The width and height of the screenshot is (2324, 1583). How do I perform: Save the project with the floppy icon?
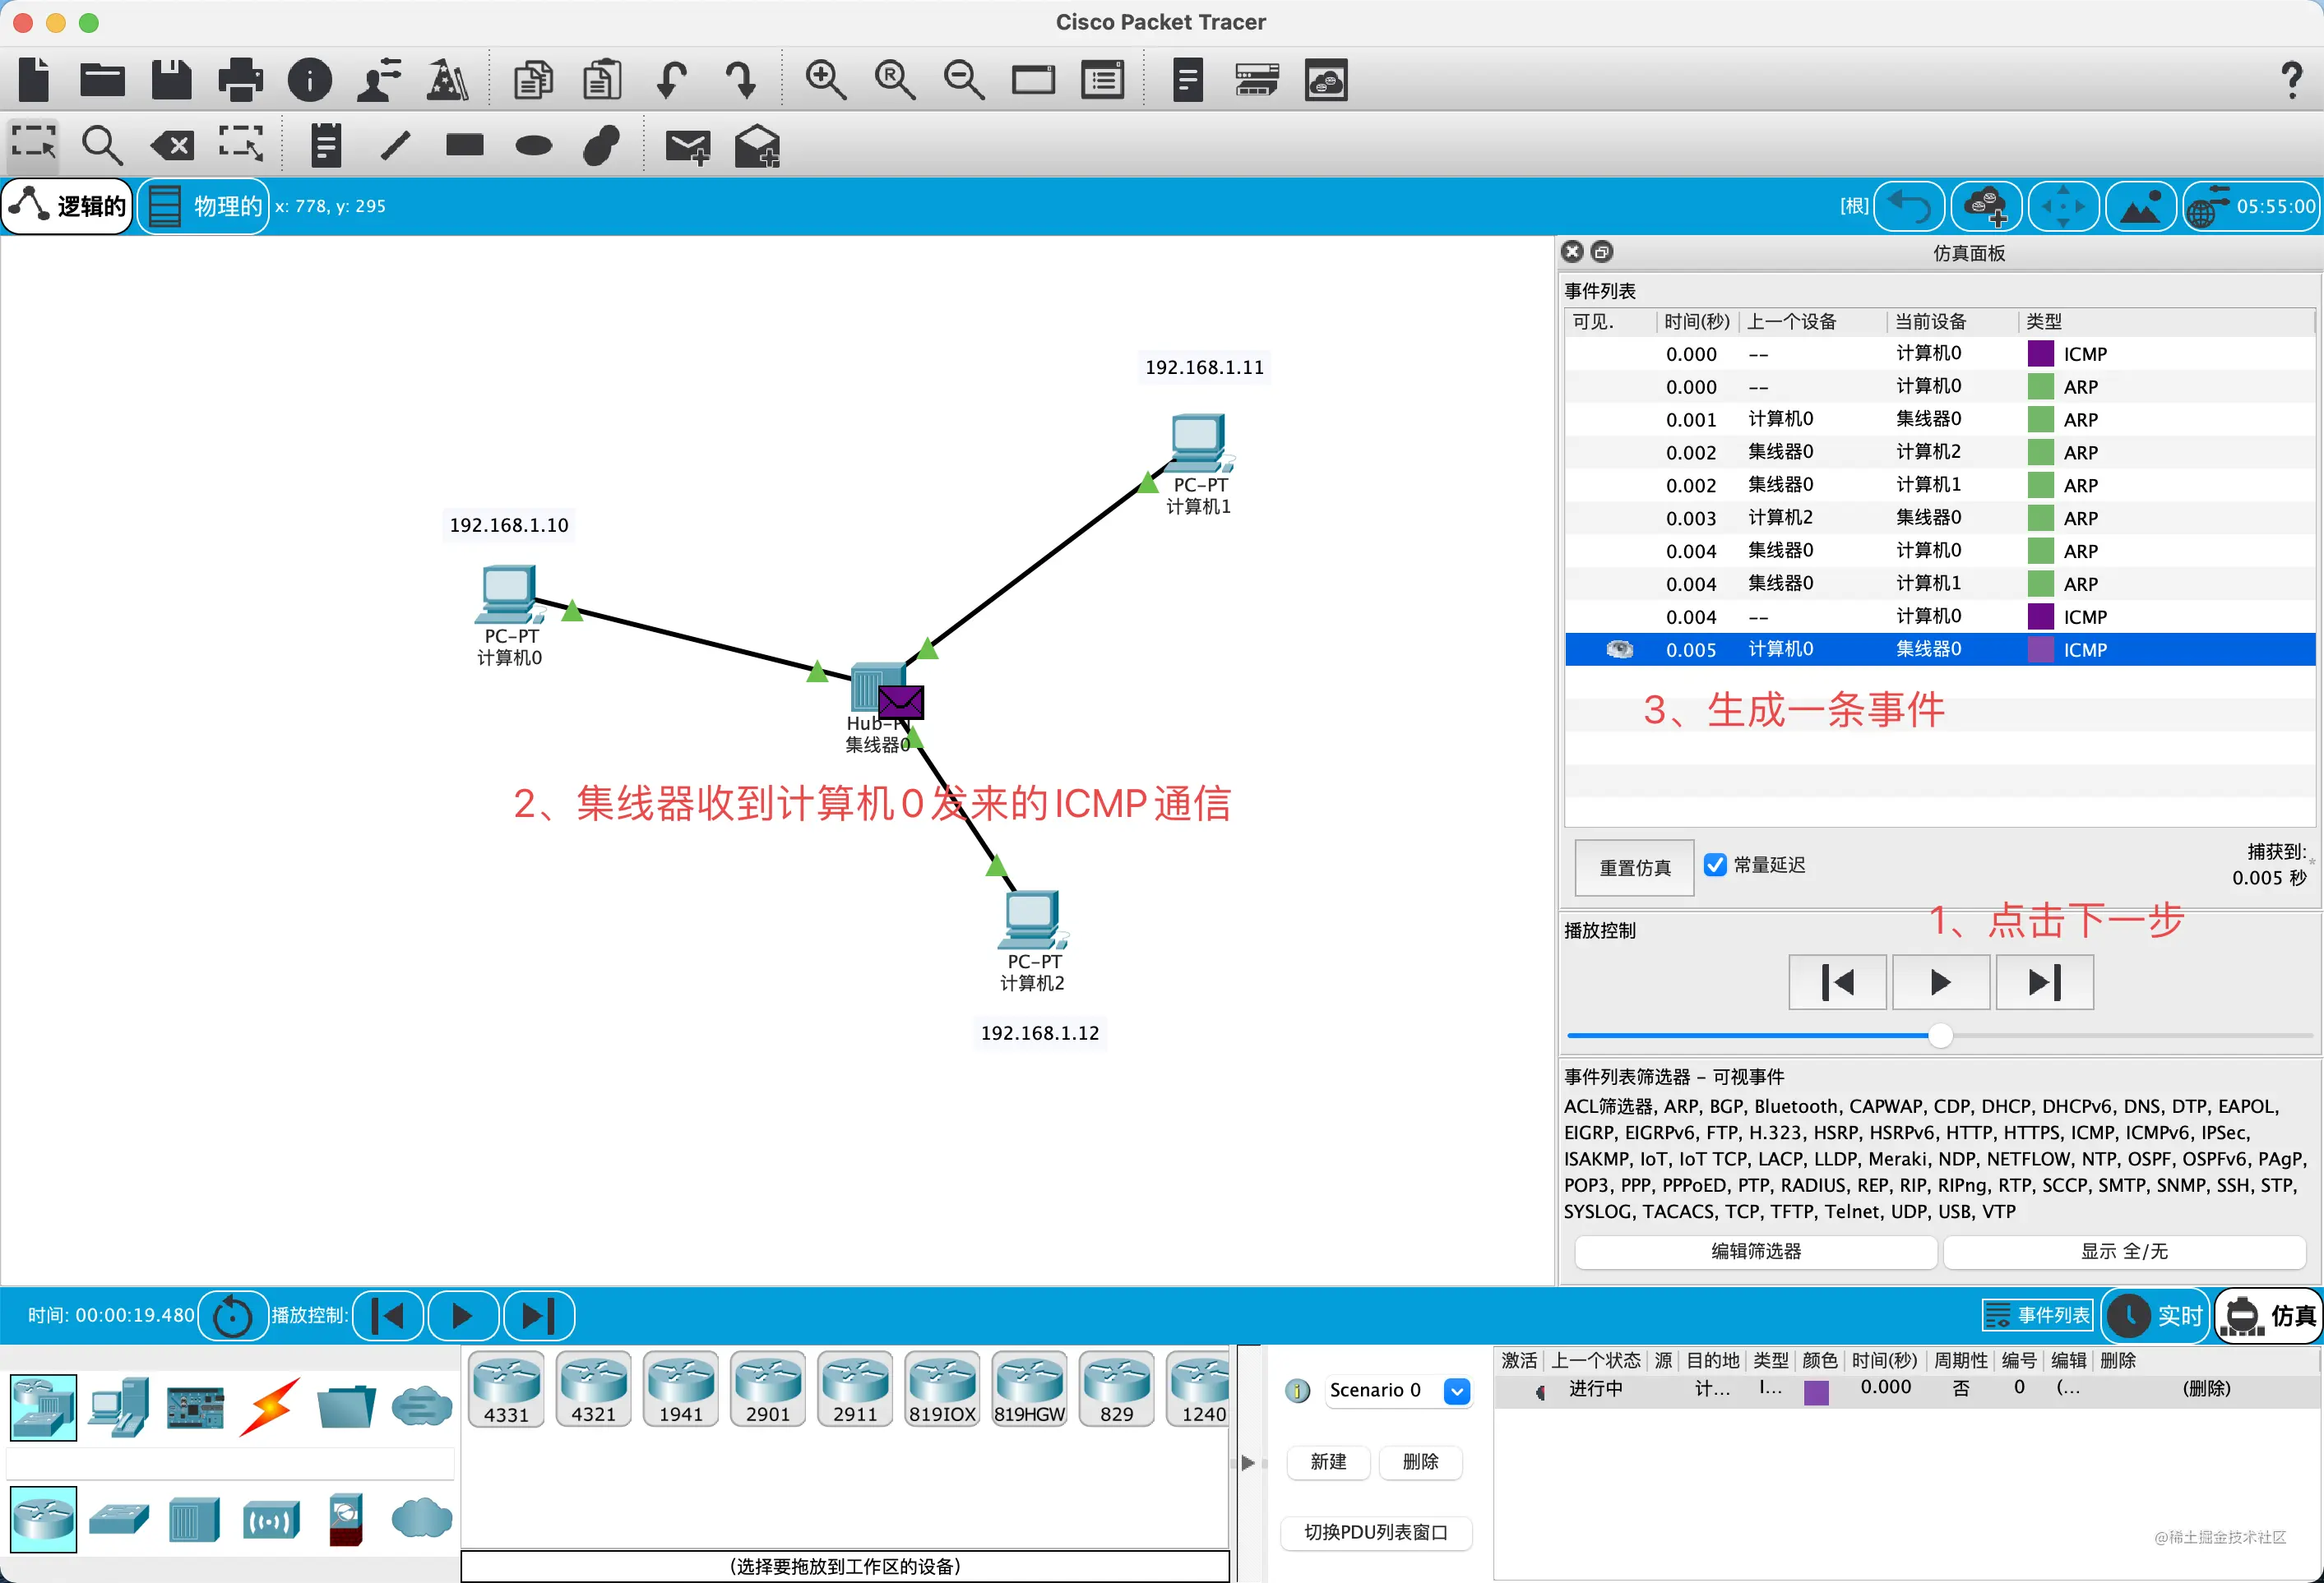171,79
